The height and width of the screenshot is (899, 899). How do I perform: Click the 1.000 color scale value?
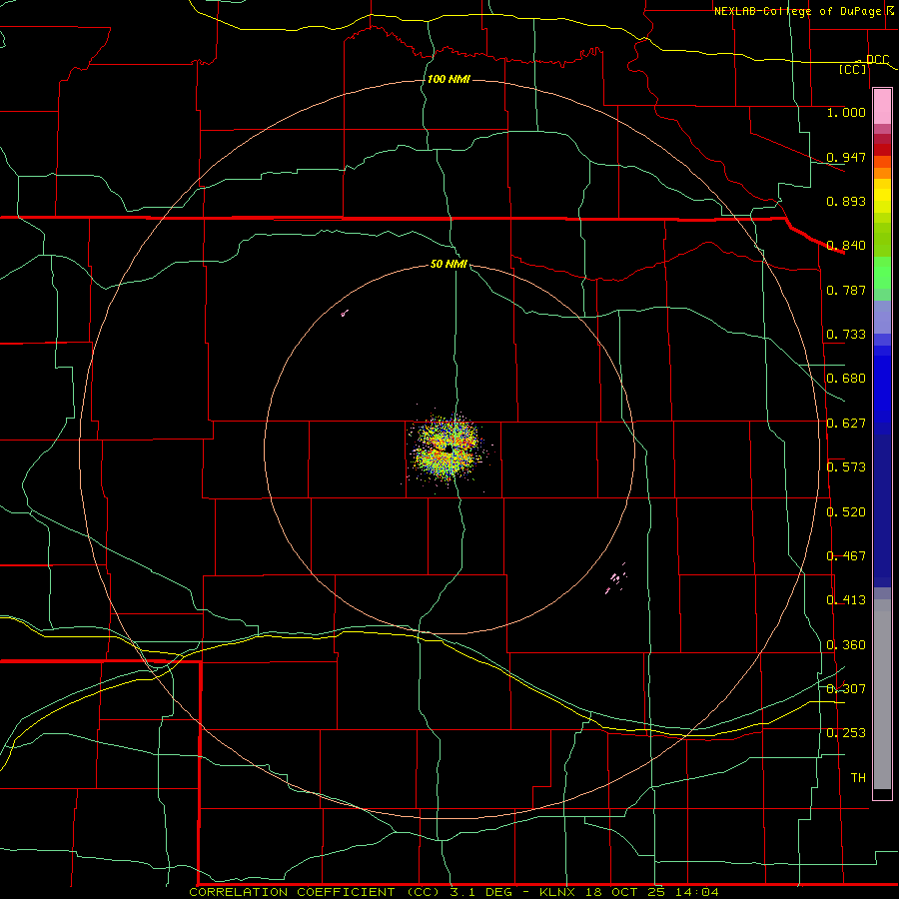(846, 112)
